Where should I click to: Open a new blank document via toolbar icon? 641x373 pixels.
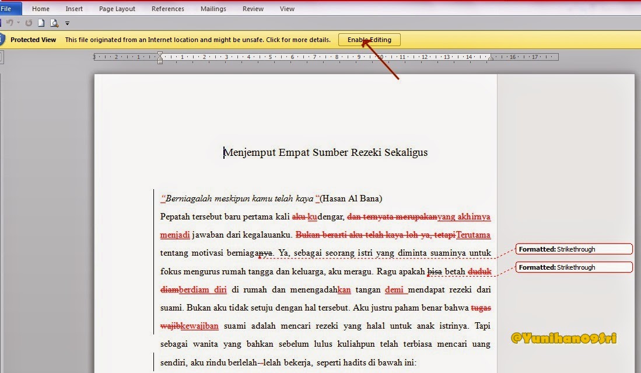coord(41,22)
